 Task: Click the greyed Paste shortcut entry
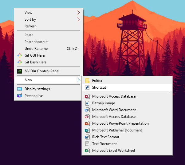49,42
